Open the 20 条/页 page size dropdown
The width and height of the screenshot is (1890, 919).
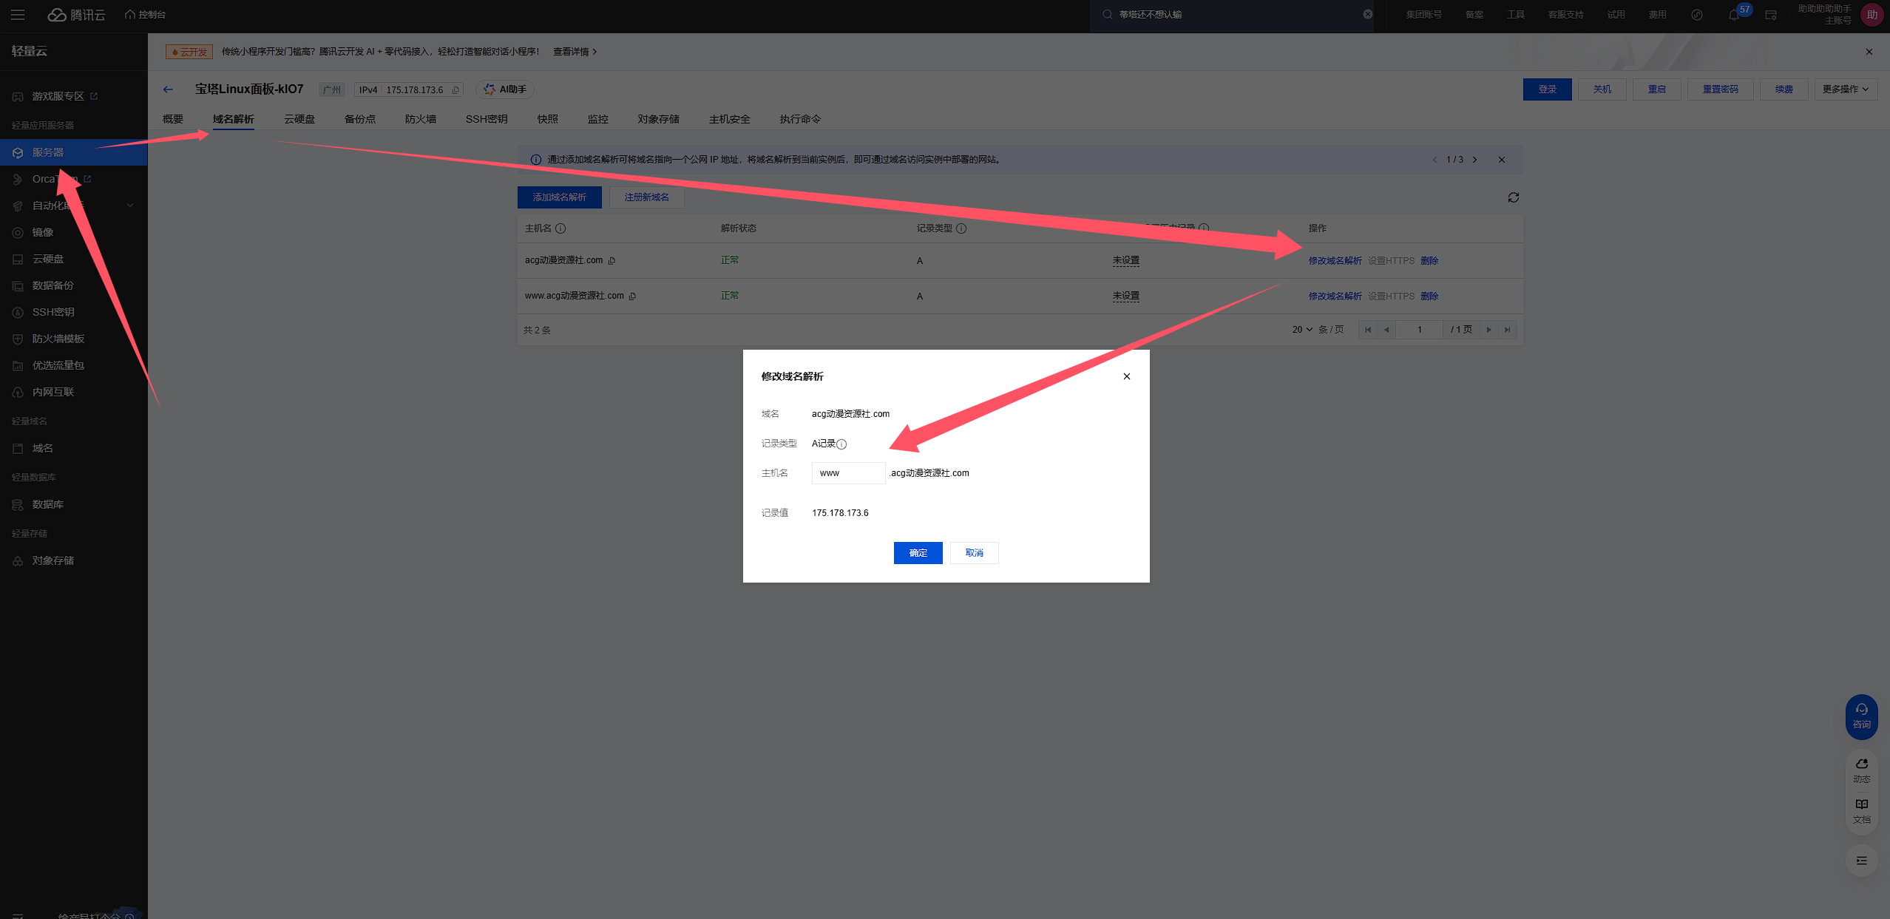coord(1302,330)
